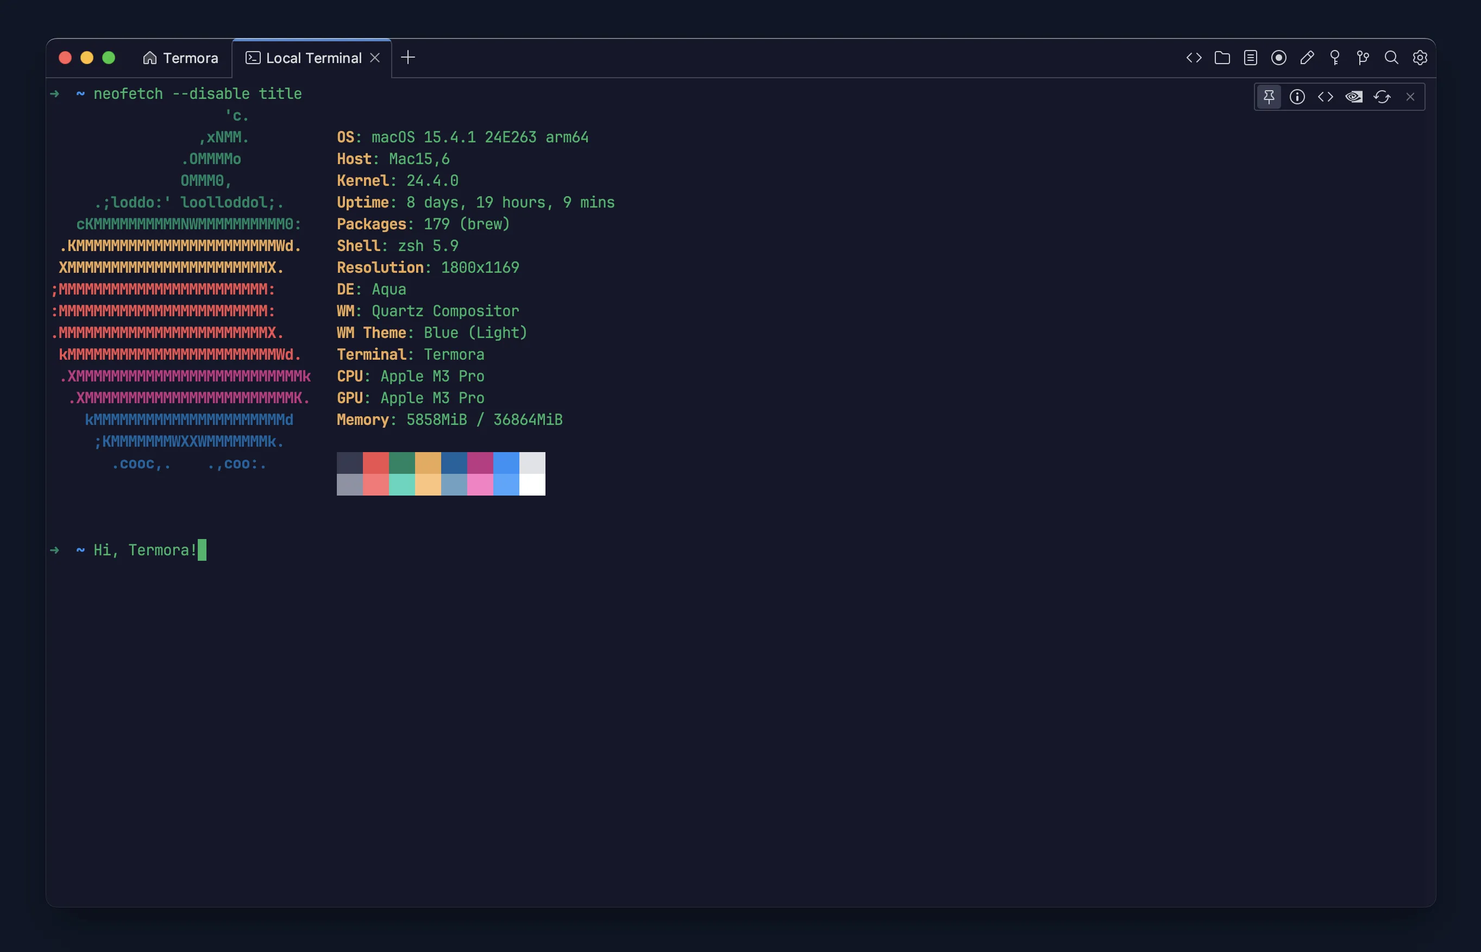Open the SFTP folder icon
Screen dimensions: 1481x952
[1222, 58]
